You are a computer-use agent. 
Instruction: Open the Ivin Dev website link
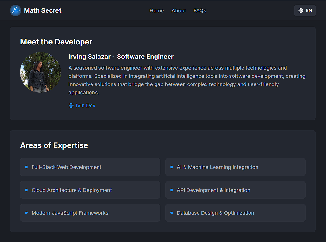pos(86,106)
